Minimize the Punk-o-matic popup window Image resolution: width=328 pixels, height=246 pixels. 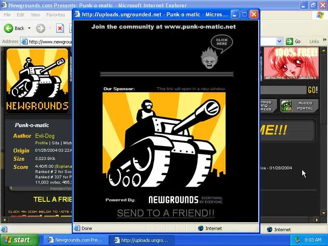(x=235, y=14)
